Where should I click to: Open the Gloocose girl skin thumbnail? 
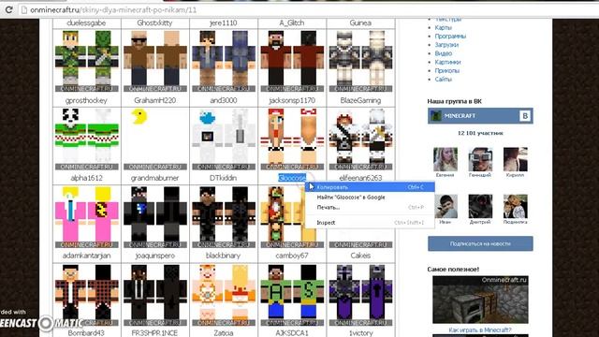pos(292,139)
